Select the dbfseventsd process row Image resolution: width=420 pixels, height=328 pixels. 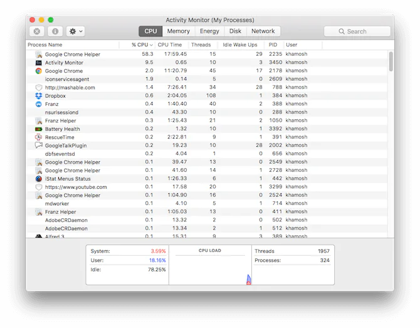click(x=207, y=154)
